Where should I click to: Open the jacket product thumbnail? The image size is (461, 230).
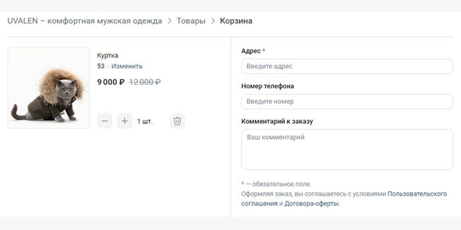pos(48,88)
